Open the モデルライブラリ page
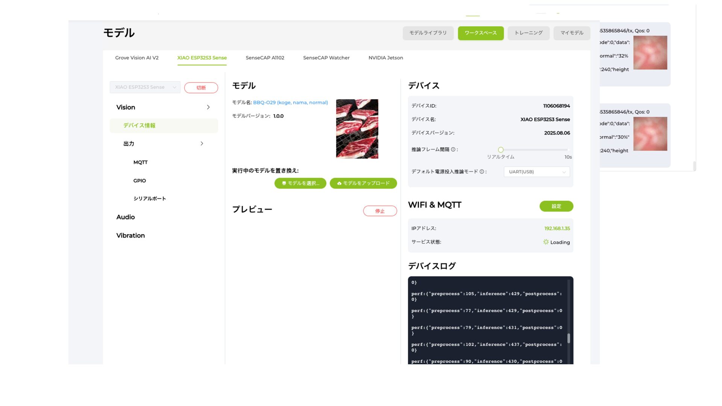This screenshot has width=722, height=406. coord(428,33)
